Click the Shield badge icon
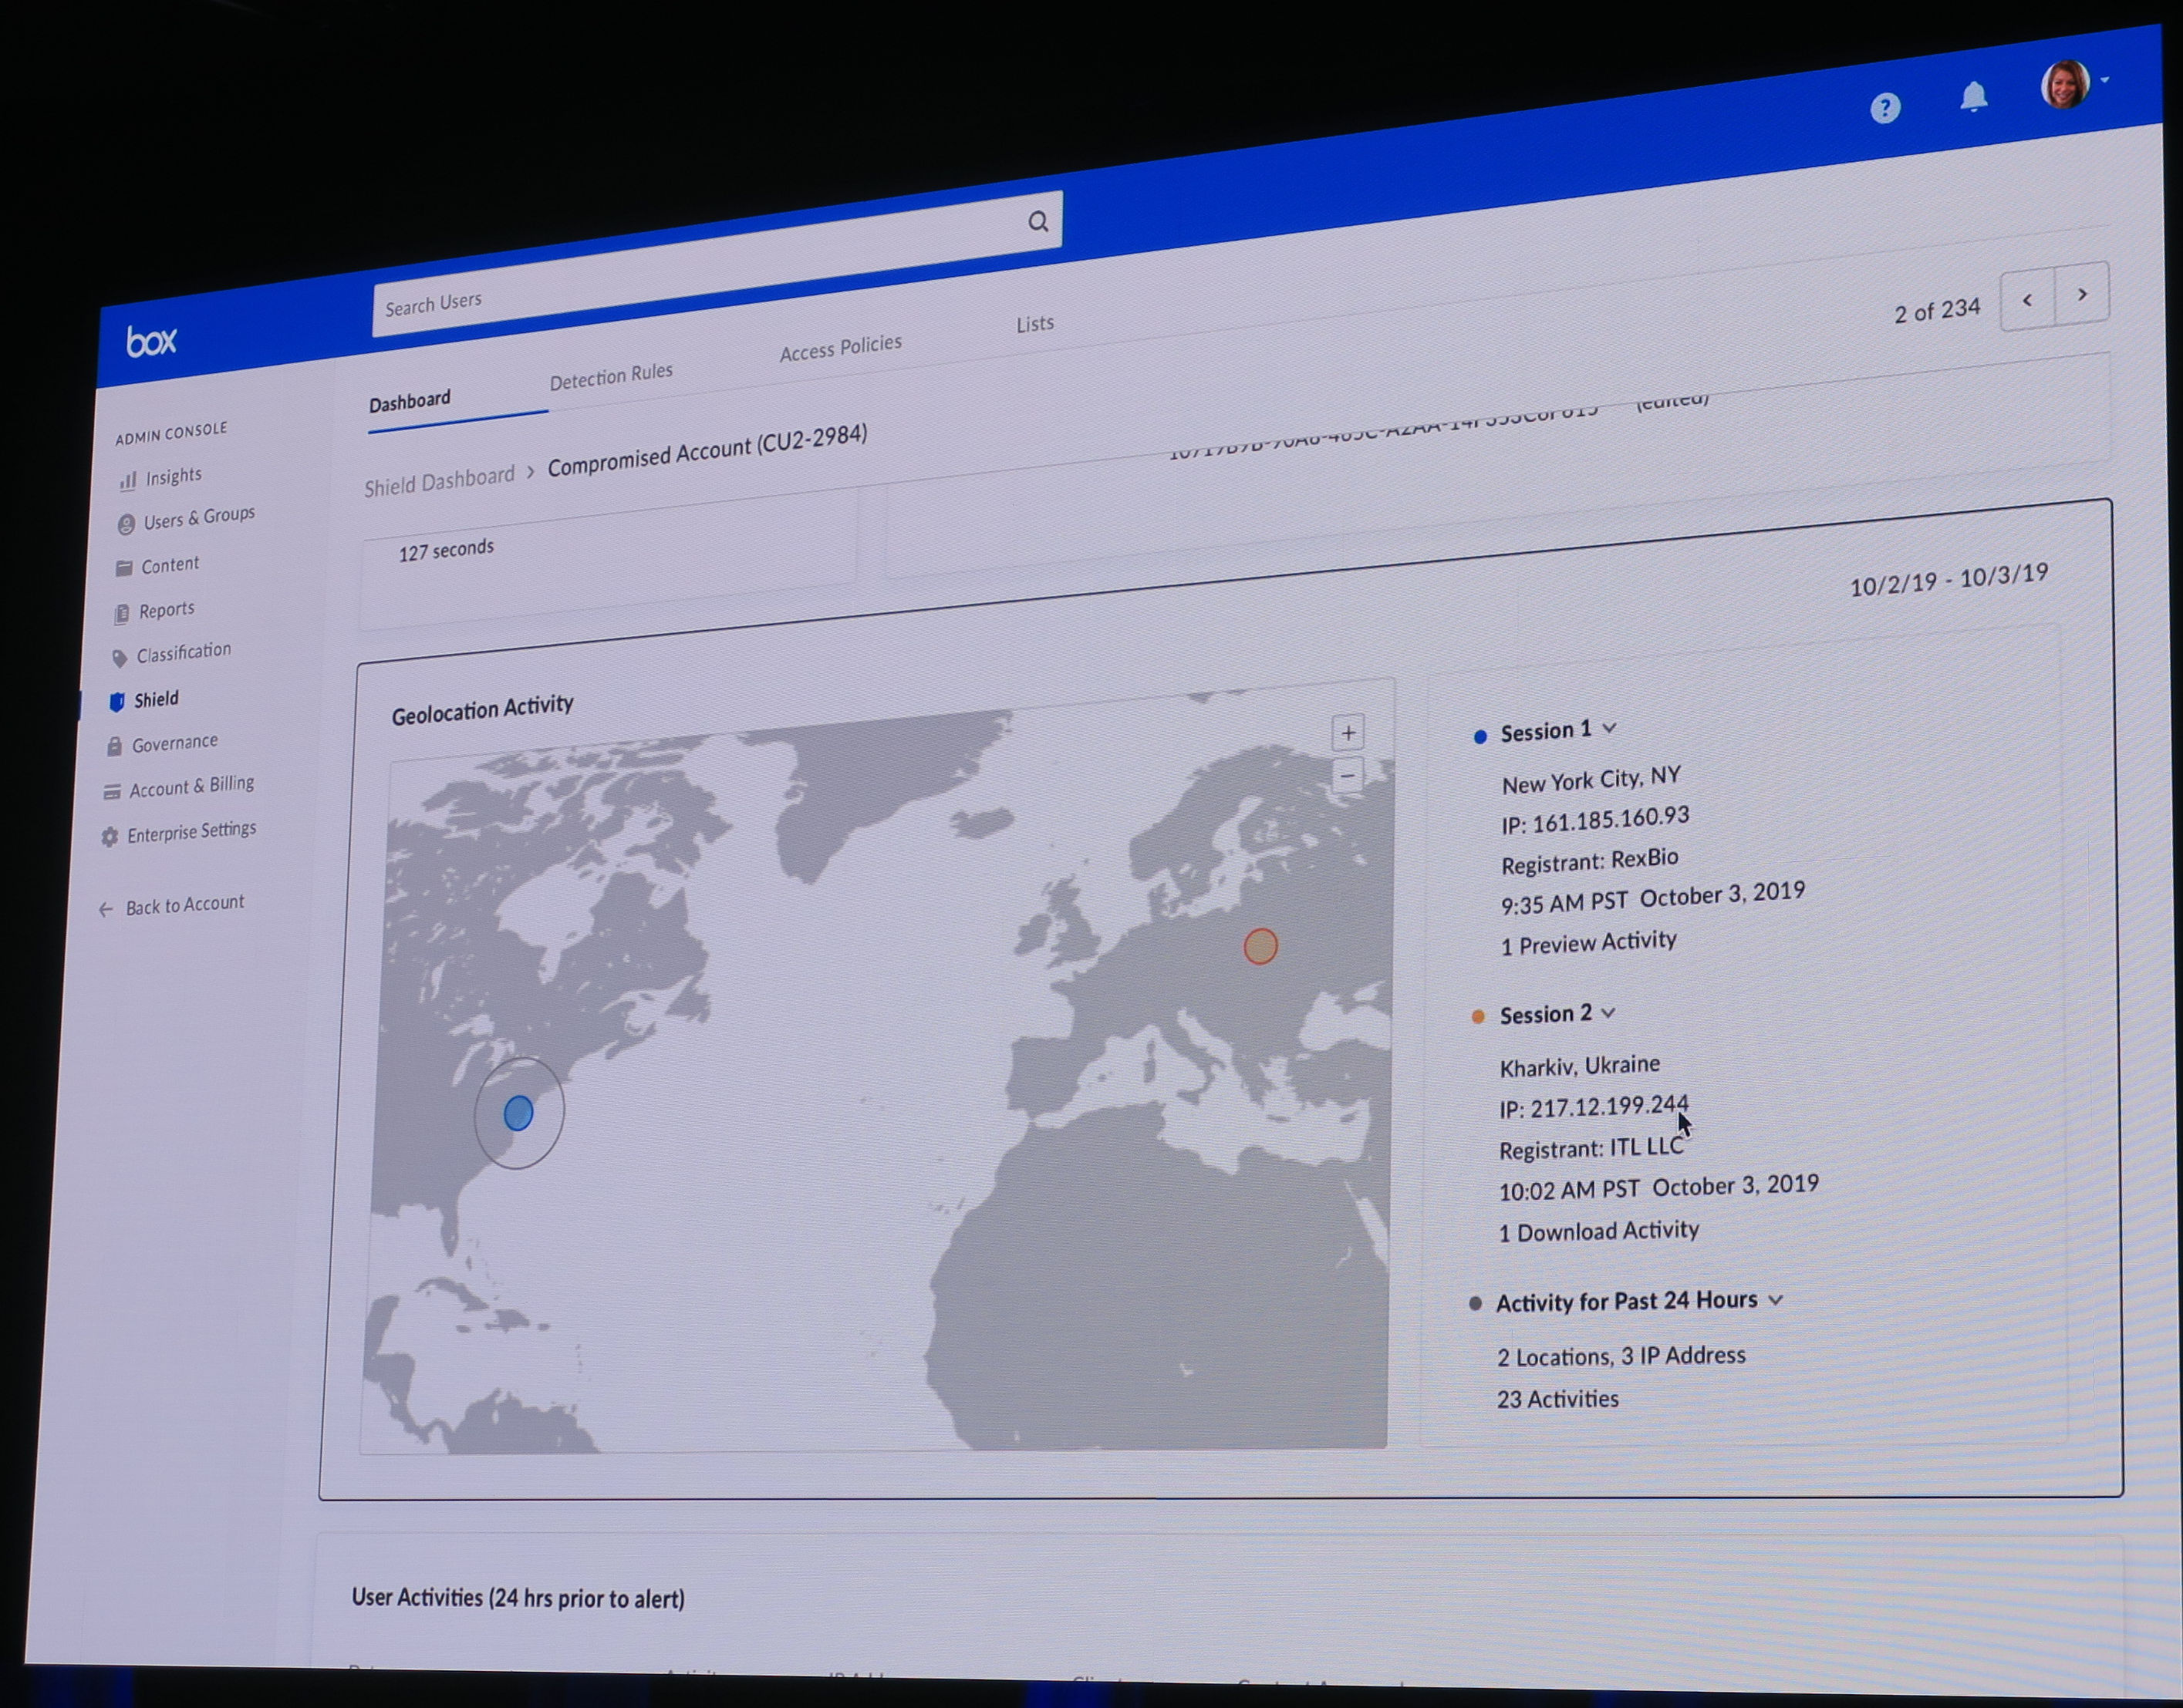 [x=117, y=701]
